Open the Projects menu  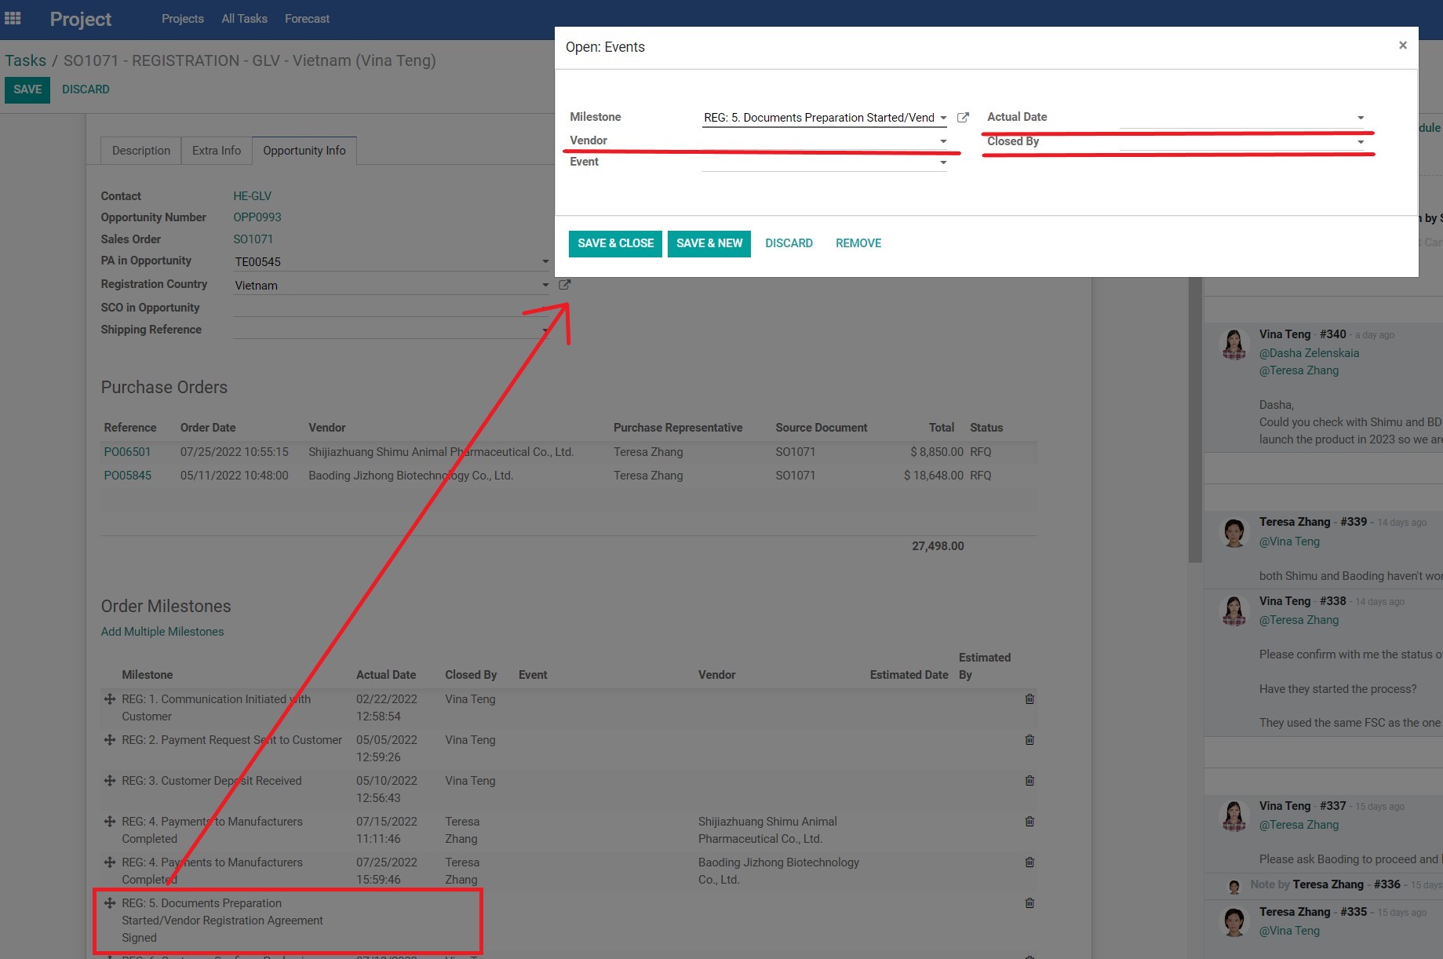coord(182,19)
